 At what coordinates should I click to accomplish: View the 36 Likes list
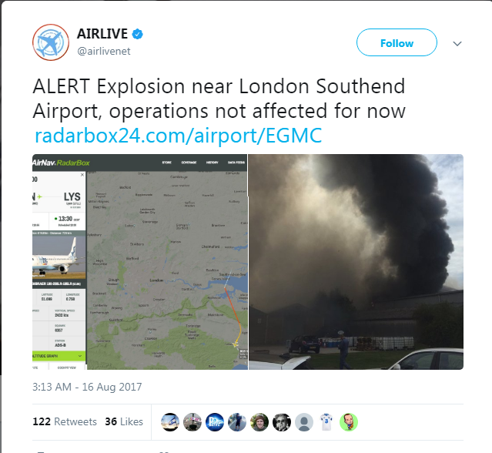(124, 421)
